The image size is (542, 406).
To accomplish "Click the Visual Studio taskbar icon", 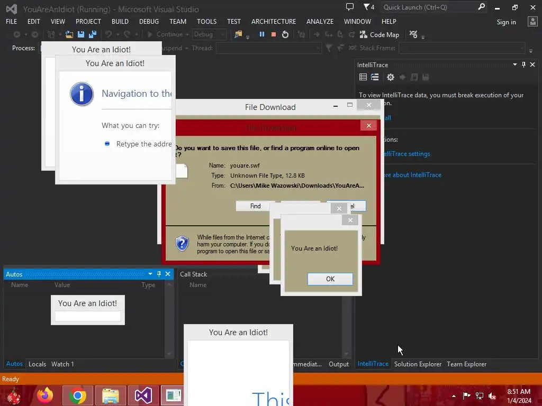I will click(x=143, y=395).
